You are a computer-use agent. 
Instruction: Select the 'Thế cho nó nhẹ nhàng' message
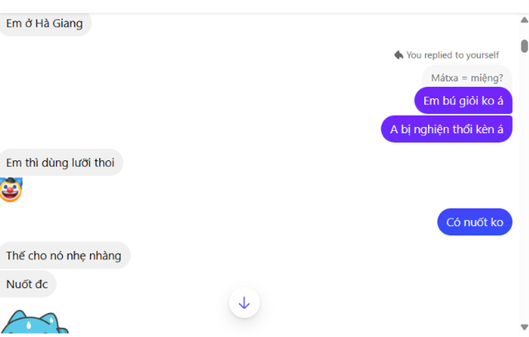point(64,256)
